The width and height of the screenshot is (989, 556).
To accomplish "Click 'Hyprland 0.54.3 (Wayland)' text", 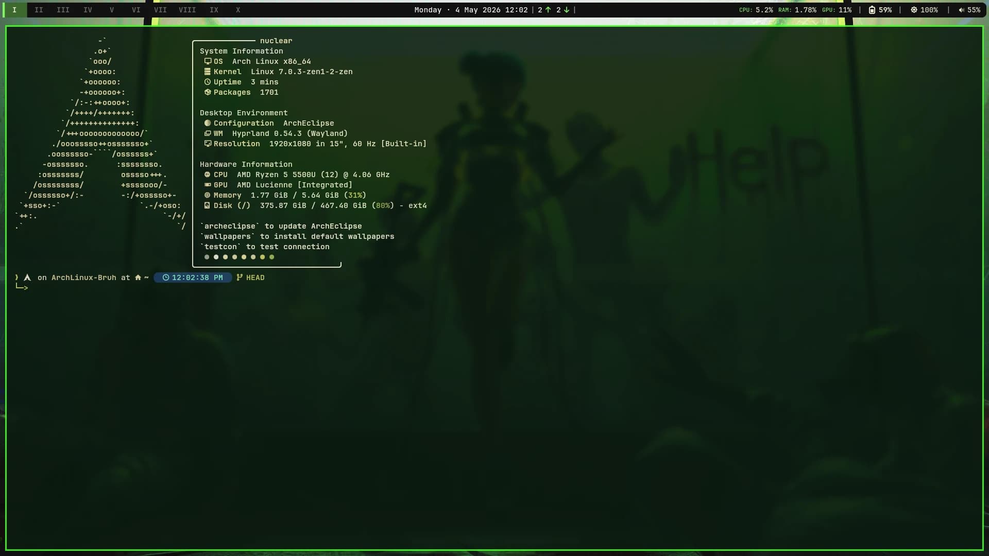I will 290,133.
